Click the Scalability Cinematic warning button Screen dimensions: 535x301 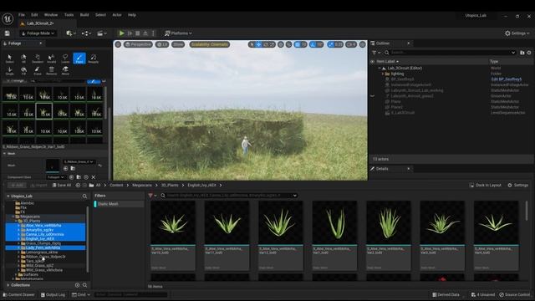click(x=210, y=44)
